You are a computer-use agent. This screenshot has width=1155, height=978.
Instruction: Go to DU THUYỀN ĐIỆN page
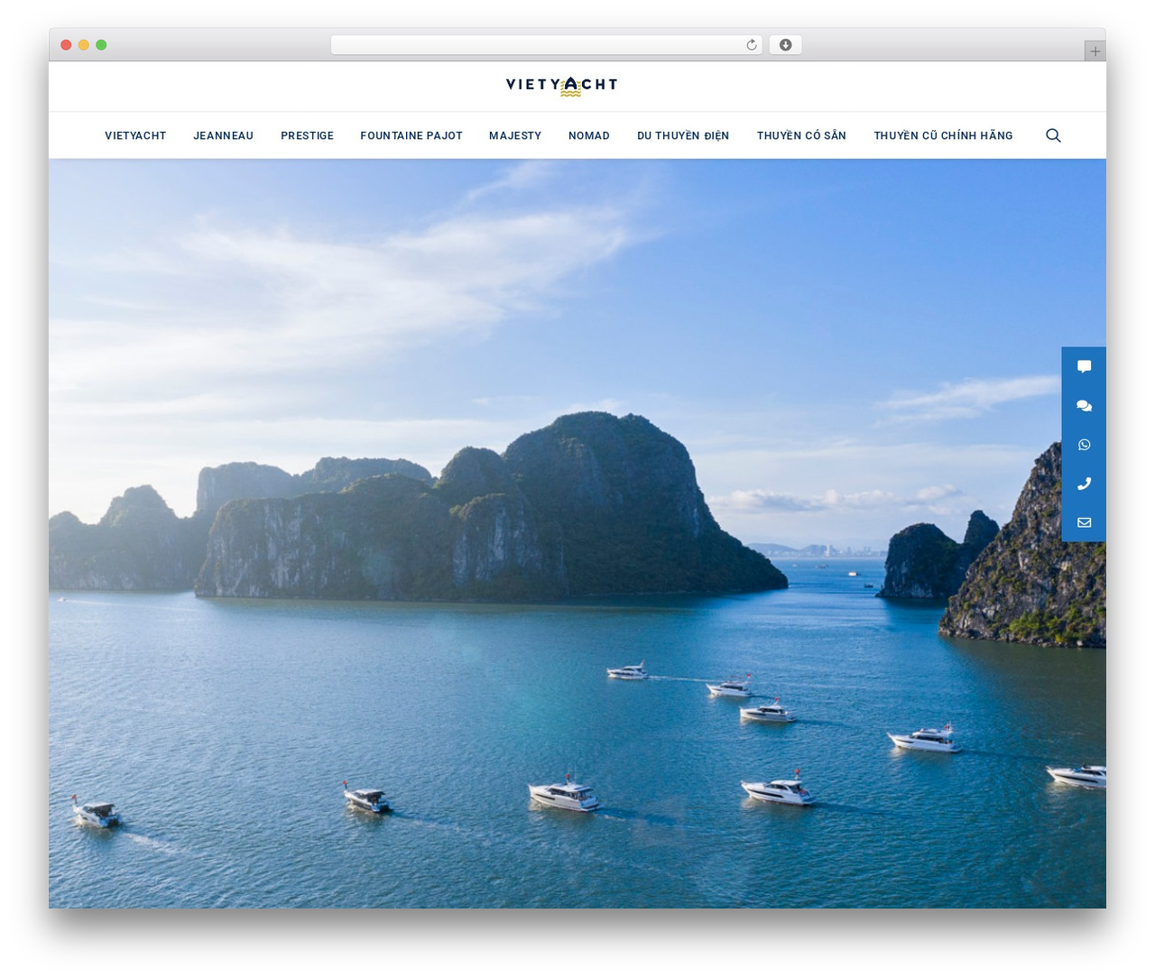(x=683, y=135)
